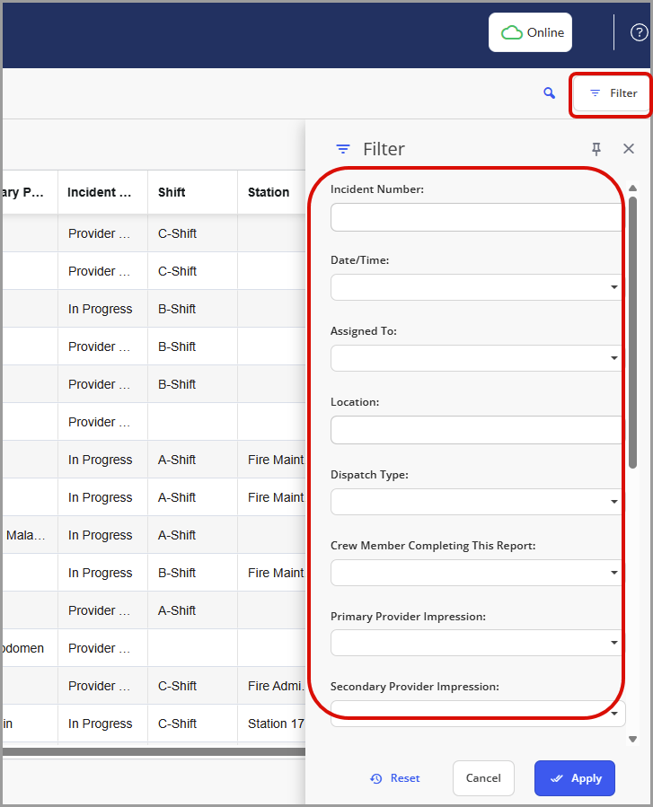Apply the filter with Apply button
The image size is (653, 807).
point(575,778)
